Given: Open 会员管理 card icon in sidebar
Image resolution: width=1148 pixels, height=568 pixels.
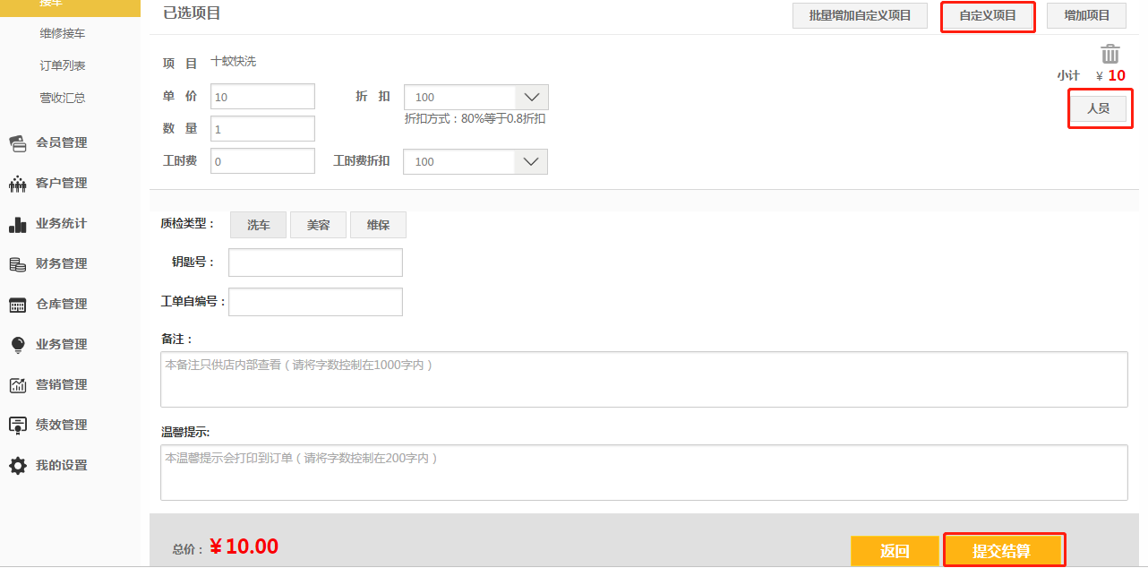Looking at the screenshot, I should click(18, 143).
